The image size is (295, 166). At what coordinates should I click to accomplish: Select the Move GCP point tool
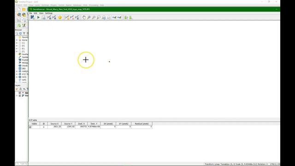77,18
